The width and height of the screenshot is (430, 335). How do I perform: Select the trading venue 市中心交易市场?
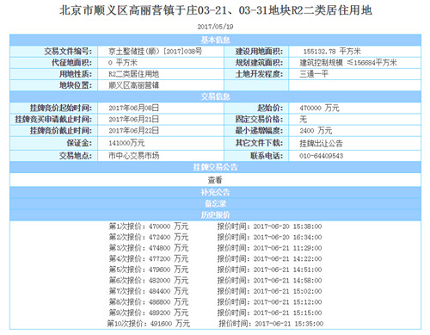point(133,156)
